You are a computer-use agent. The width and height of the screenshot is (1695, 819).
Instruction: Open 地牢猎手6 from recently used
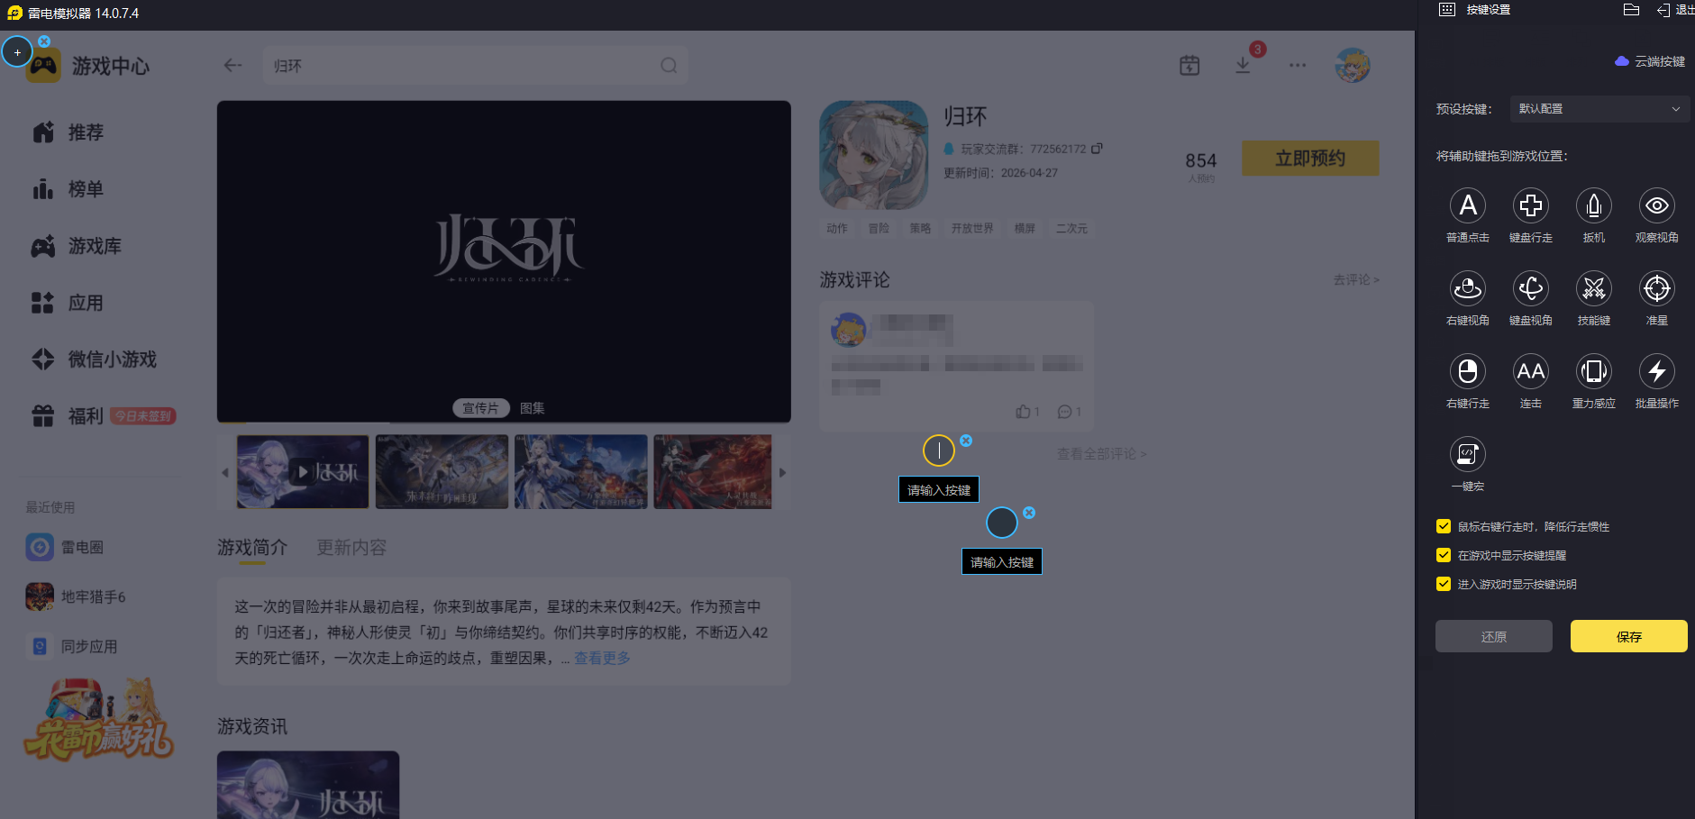pos(76,596)
